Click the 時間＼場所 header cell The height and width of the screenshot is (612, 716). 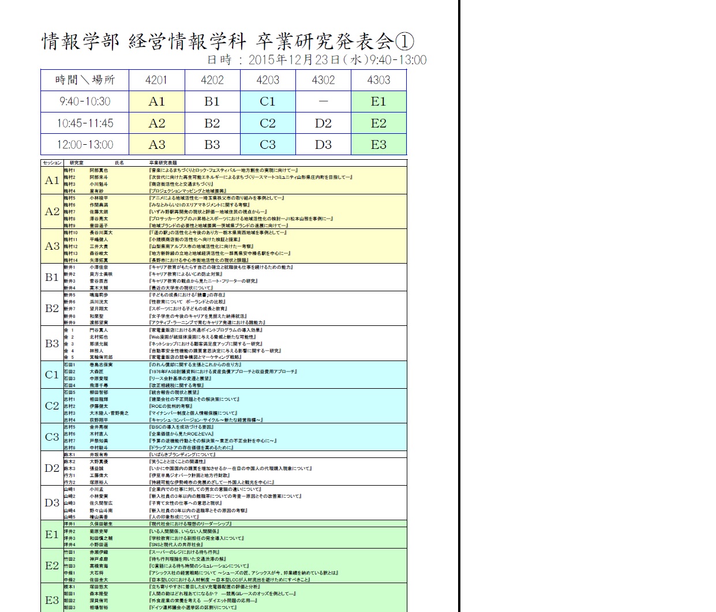point(85,80)
